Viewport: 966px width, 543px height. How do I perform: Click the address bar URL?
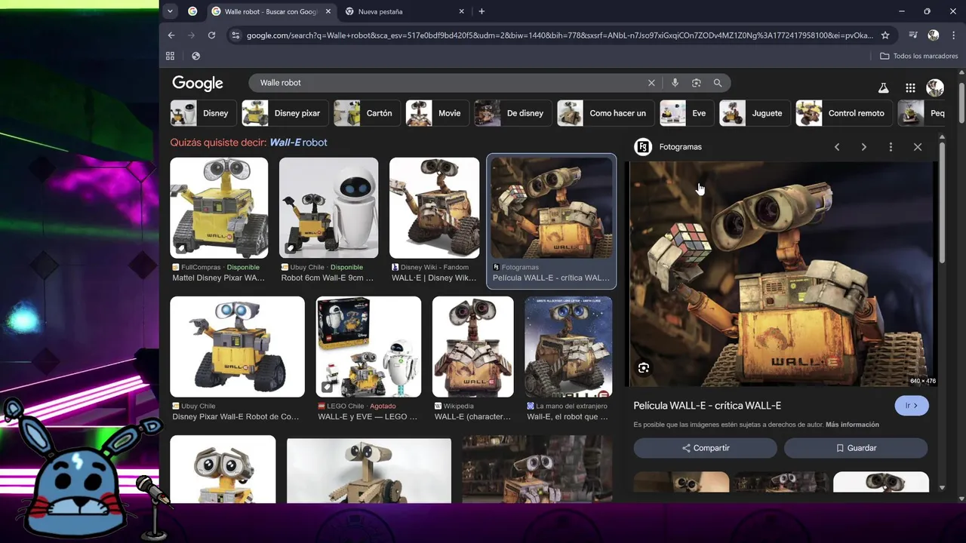click(559, 35)
